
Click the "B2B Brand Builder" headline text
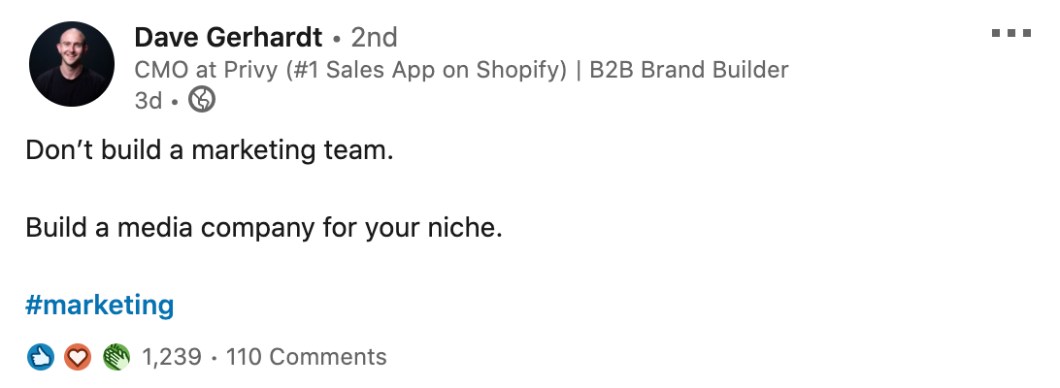[689, 70]
